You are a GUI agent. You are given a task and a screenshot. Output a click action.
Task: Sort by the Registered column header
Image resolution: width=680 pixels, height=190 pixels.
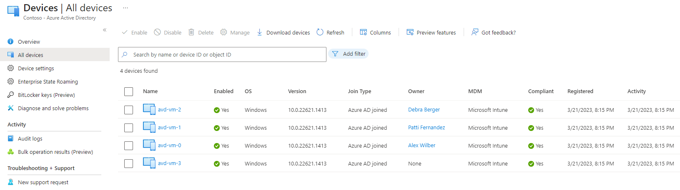click(x=580, y=91)
